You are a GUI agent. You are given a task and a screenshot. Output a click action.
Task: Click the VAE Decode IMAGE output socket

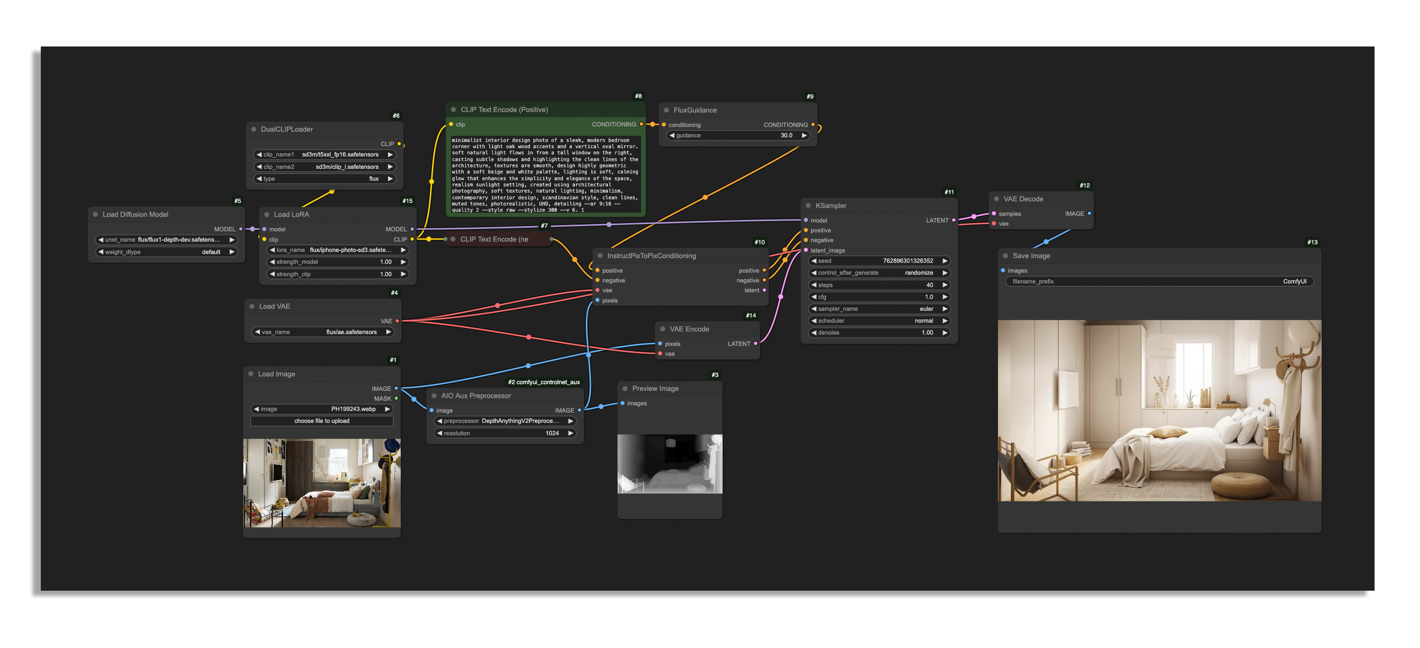pyautogui.click(x=1089, y=213)
